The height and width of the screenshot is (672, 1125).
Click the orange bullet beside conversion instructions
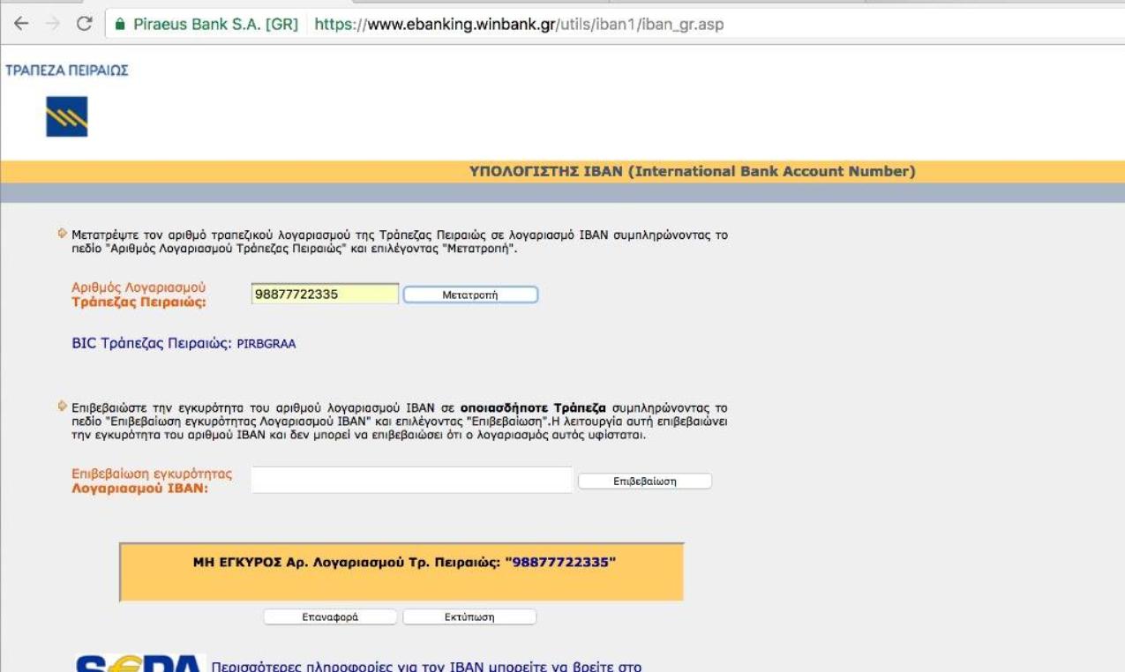[x=62, y=234]
